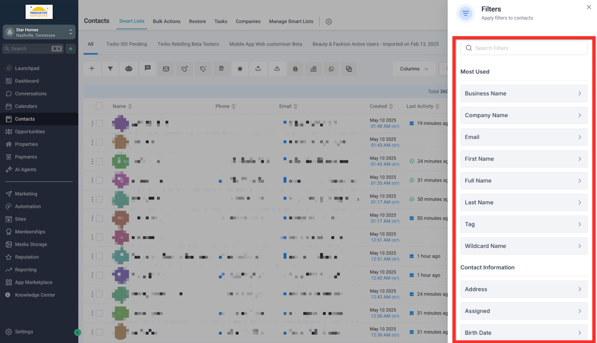Click the star review icon
Viewport: 597px width, 343px height.
[240, 69]
